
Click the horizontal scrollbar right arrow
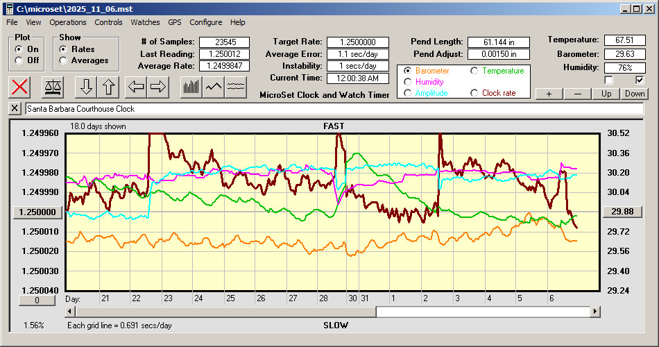[x=595, y=312]
